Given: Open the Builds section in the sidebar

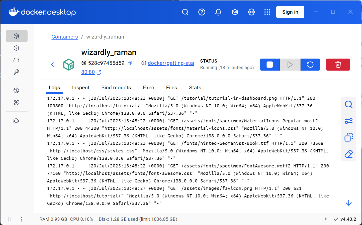Looking at the screenshot, I should point(16,72).
